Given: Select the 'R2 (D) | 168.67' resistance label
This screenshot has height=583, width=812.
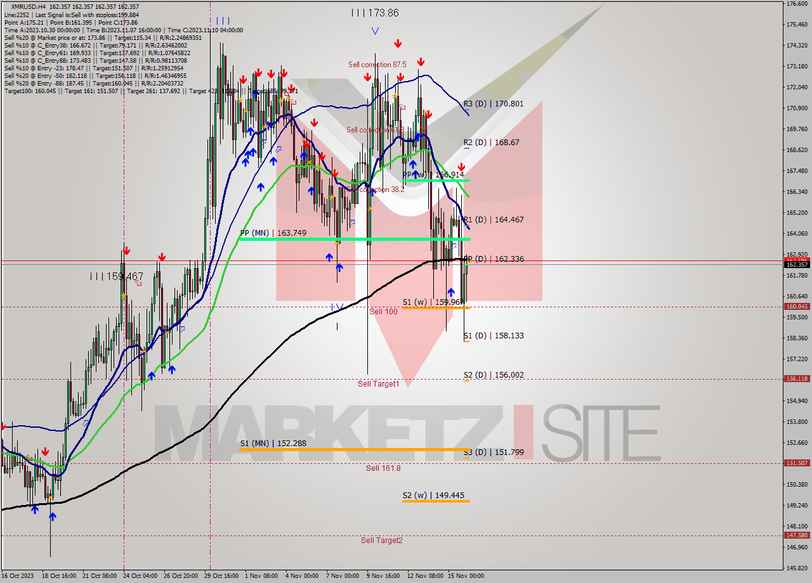Looking at the screenshot, I should (491, 143).
